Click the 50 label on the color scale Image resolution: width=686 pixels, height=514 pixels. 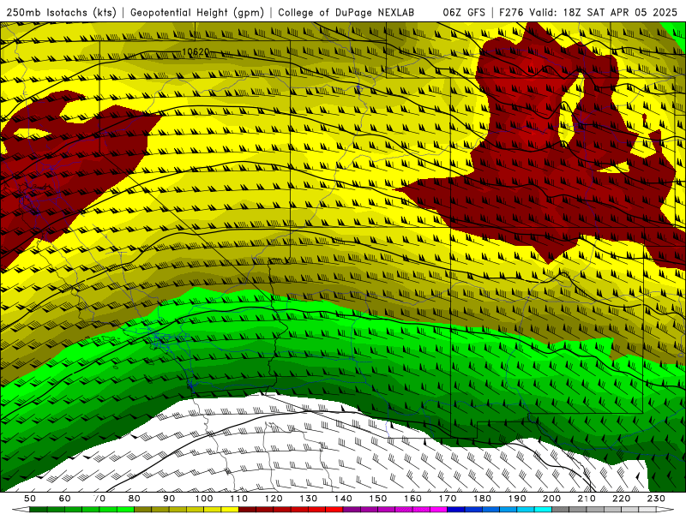(x=30, y=499)
